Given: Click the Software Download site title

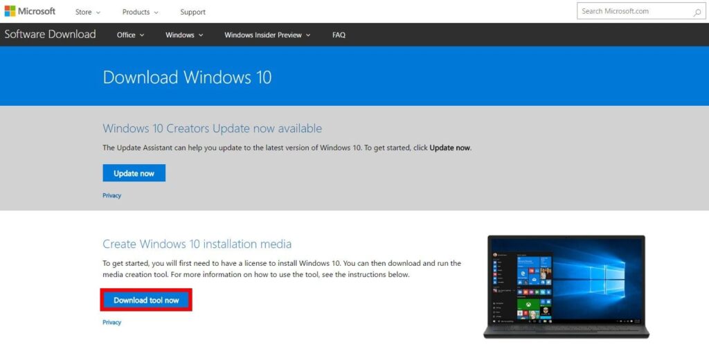Looking at the screenshot, I should point(50,35).
